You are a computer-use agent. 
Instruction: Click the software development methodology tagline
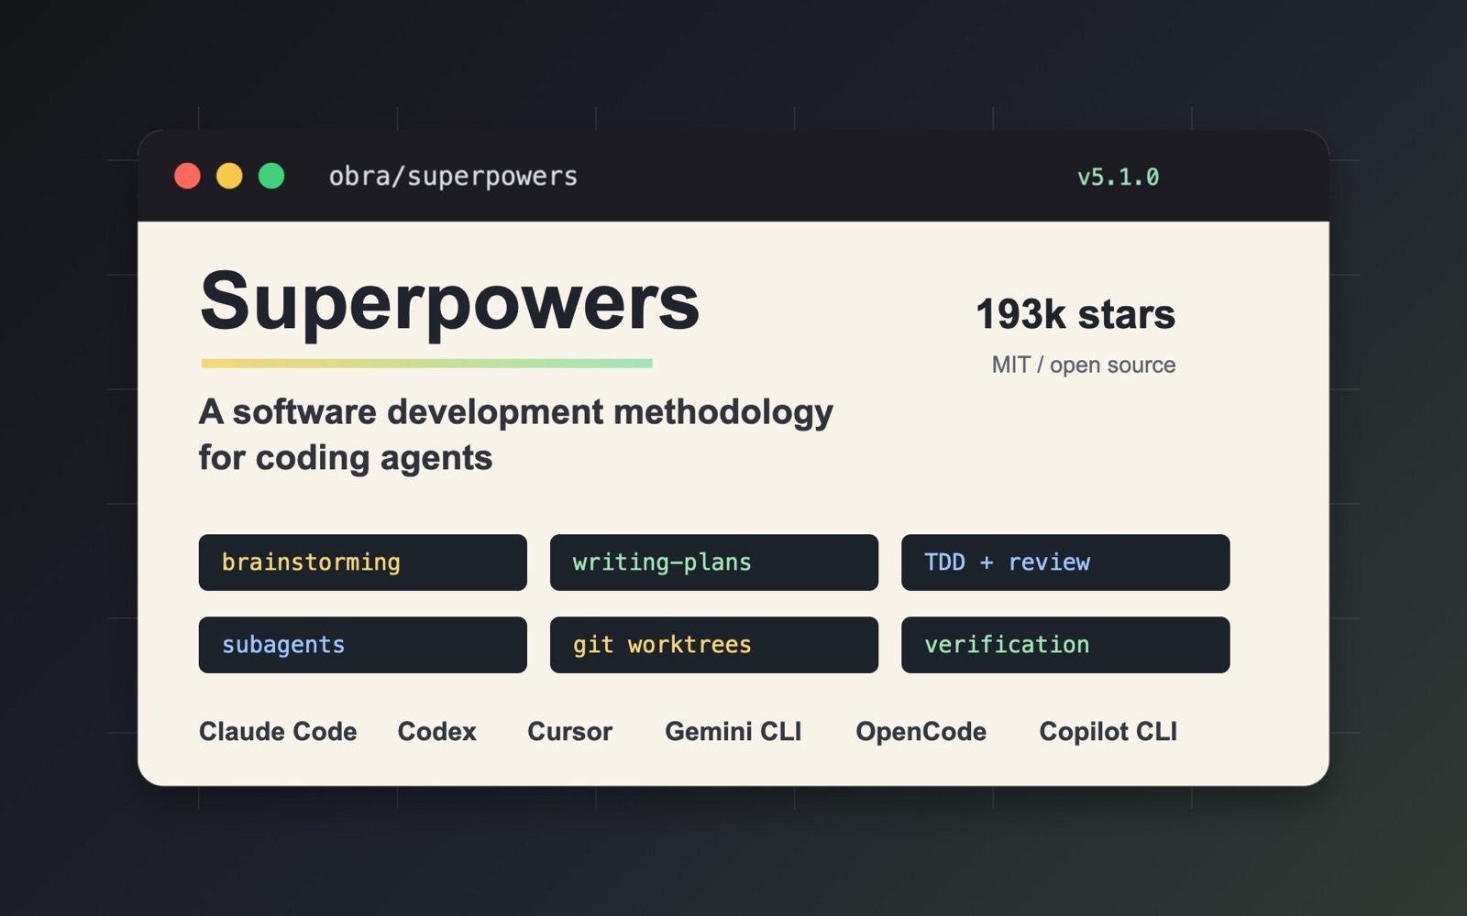(515, 434)
